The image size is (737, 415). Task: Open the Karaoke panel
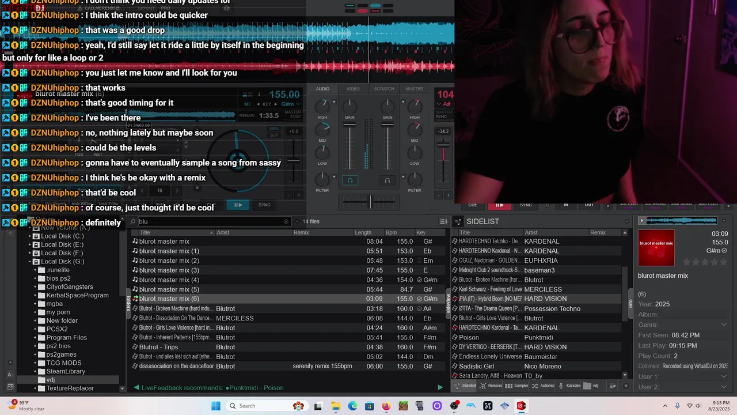[x=570, y=386]
